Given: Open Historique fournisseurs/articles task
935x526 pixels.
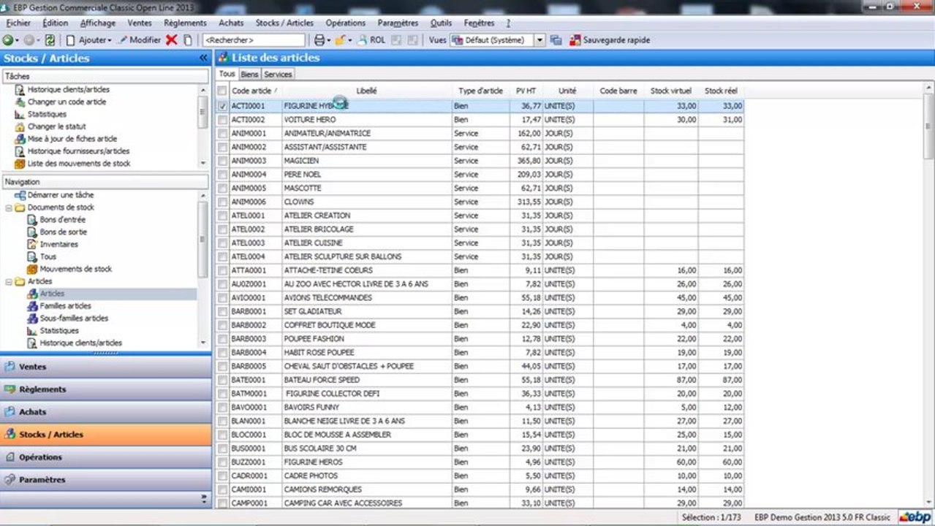Looking at the screenshot, I should (79, 151).
